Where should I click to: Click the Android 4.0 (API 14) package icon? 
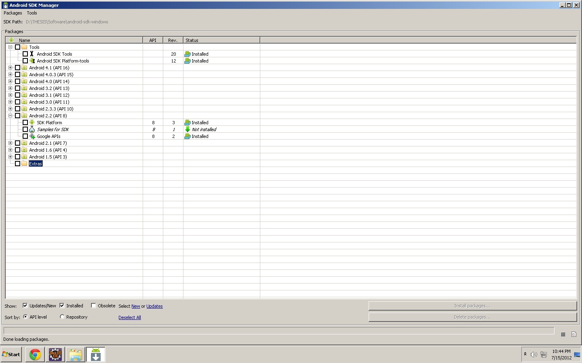click(x=24, y=81)
